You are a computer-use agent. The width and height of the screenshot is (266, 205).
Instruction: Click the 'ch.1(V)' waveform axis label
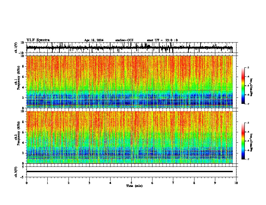[x=16, y=48]
